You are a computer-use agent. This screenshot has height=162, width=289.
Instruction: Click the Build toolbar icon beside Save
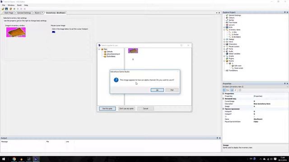(x=11, y=9)
